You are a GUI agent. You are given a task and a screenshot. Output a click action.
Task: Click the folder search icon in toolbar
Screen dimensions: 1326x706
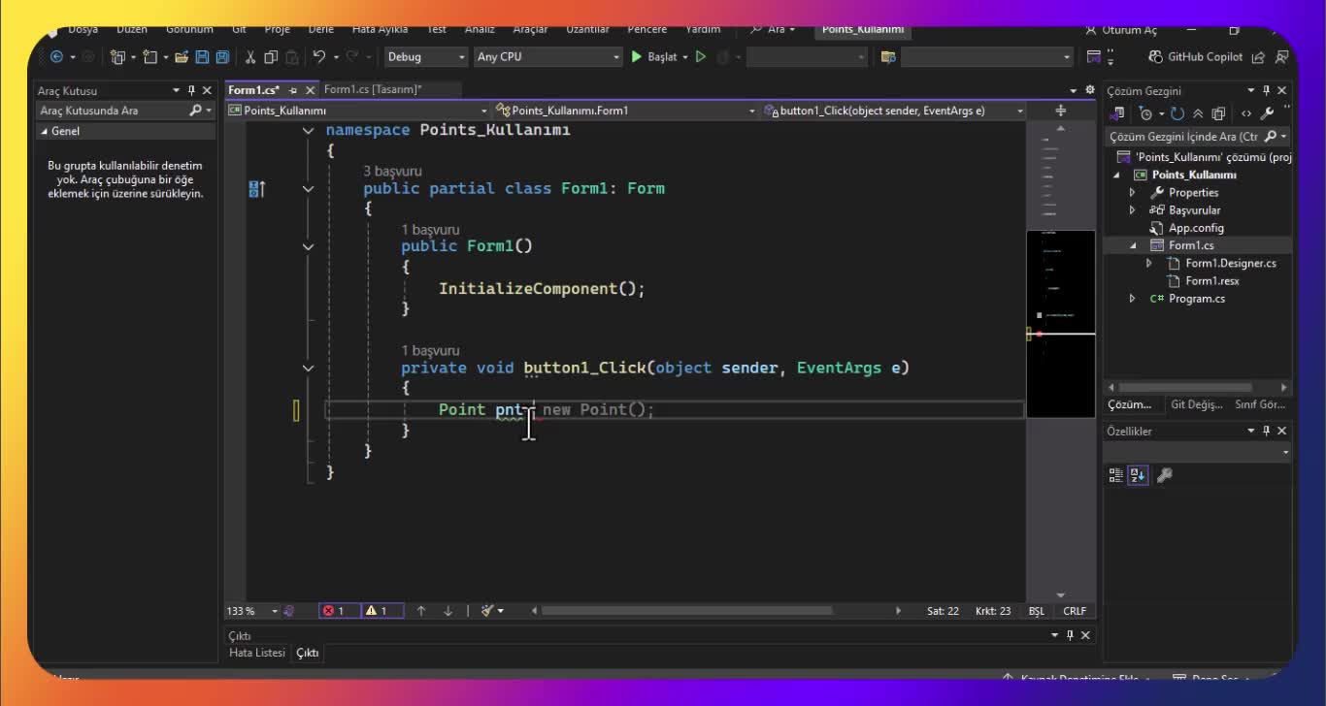click(x=887, y=57)
